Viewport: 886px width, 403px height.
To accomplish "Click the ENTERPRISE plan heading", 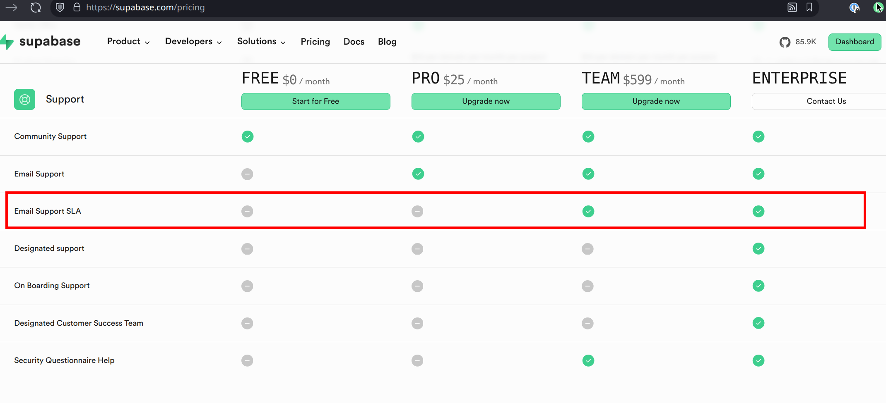I will click(x=799, y=78).
